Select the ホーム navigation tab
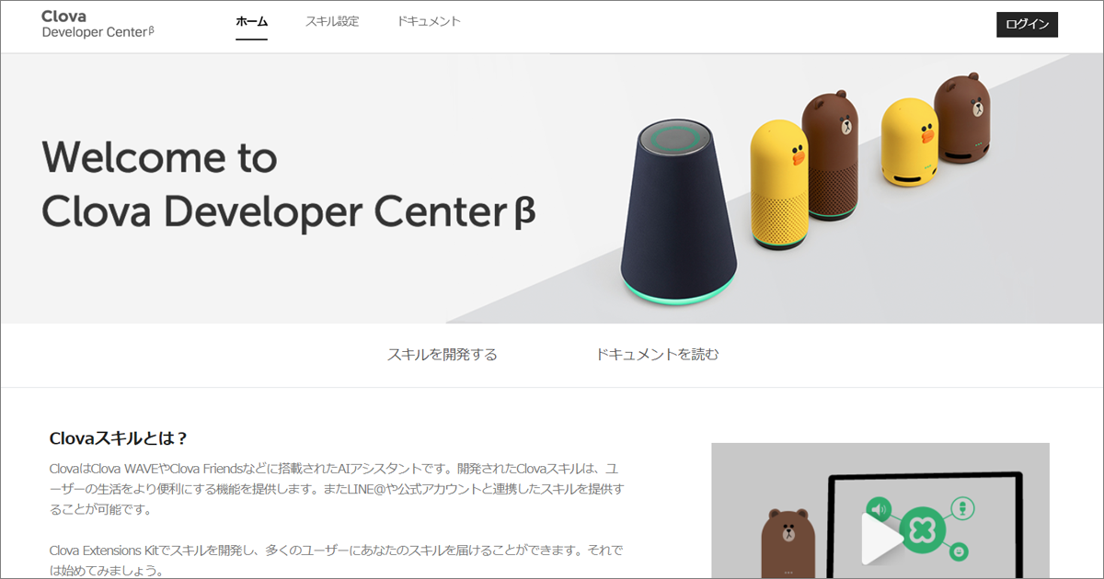Screen dimensions: 1104x579 [x=251, y=21]
